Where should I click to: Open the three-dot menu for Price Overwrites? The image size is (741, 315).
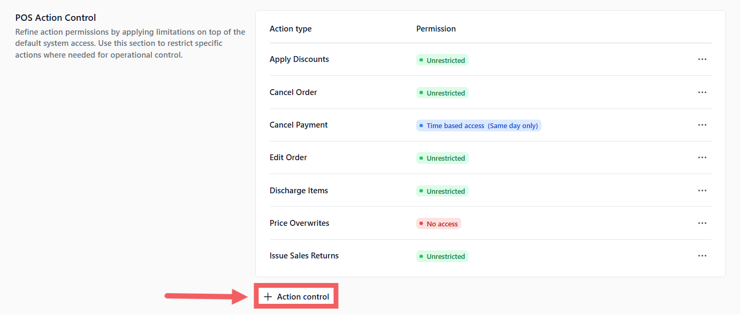[702, 223]
